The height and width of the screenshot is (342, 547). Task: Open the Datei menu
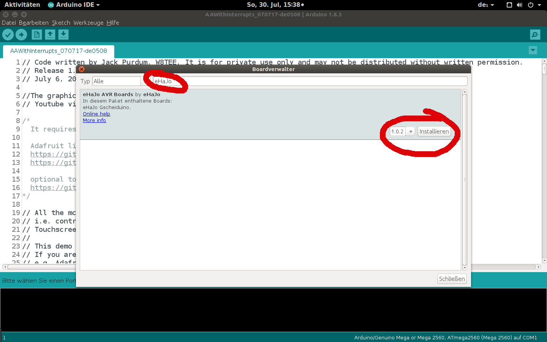[9, 23]
